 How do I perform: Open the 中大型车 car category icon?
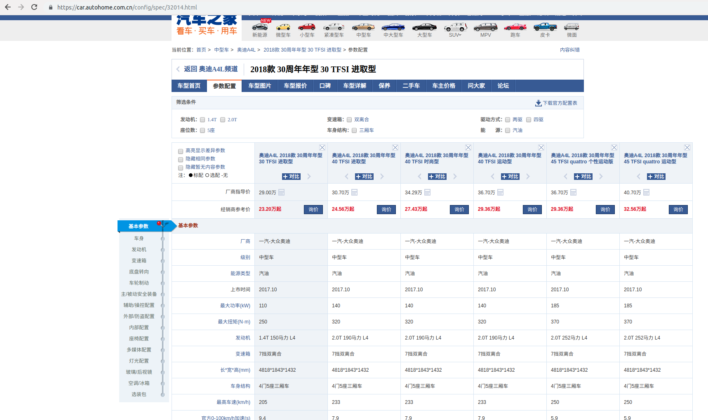pos(393,27)
